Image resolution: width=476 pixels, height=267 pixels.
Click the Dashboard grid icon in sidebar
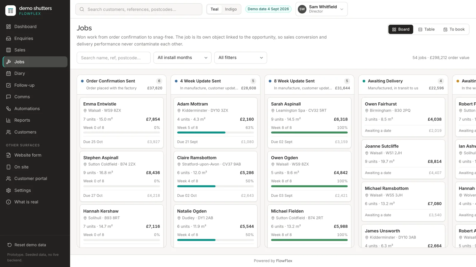click(9, 27)
